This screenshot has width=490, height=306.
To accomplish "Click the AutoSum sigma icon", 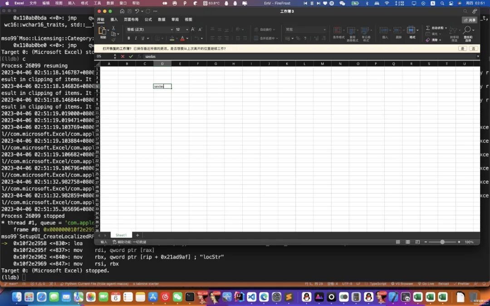I will (x=428, y=28).
